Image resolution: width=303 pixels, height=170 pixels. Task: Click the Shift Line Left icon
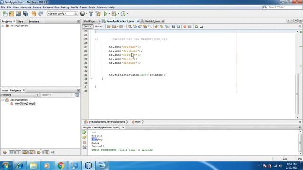coord(173,26)
